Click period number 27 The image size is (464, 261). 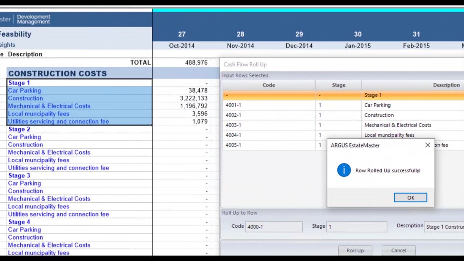182,34
